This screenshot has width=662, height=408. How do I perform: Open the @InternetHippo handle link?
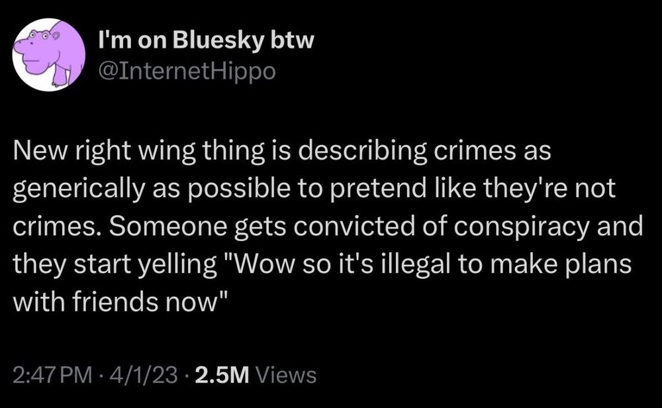[x=187, y=71]
